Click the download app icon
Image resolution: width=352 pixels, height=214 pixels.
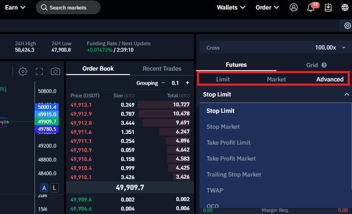(328, 7)
